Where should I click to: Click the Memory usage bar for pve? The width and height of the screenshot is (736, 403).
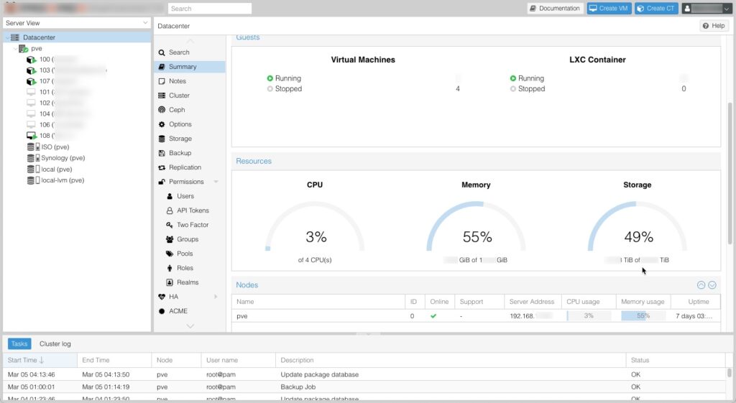click(x=643, y=316)
